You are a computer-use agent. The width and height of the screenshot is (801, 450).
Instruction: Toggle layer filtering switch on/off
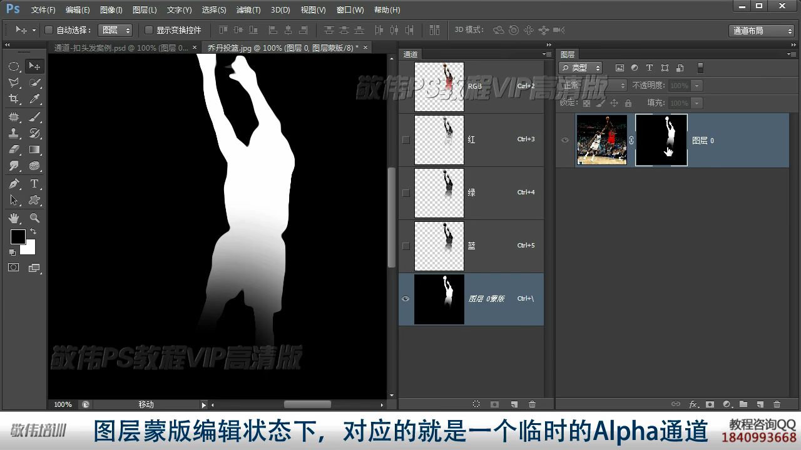pyautogui.click(x=700, y=67)
